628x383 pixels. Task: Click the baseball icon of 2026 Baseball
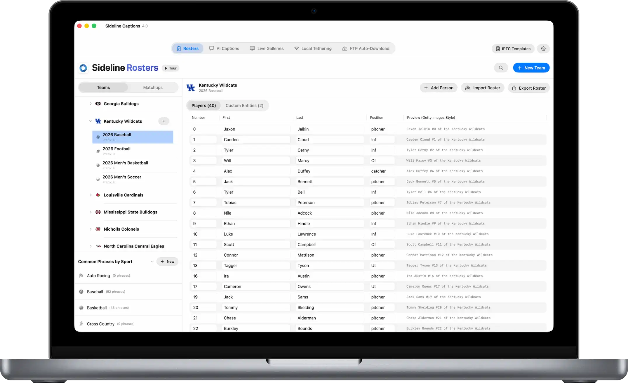98,137
